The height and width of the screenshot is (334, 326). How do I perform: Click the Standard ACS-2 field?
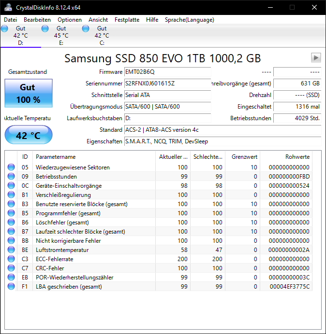click(222, 129)
